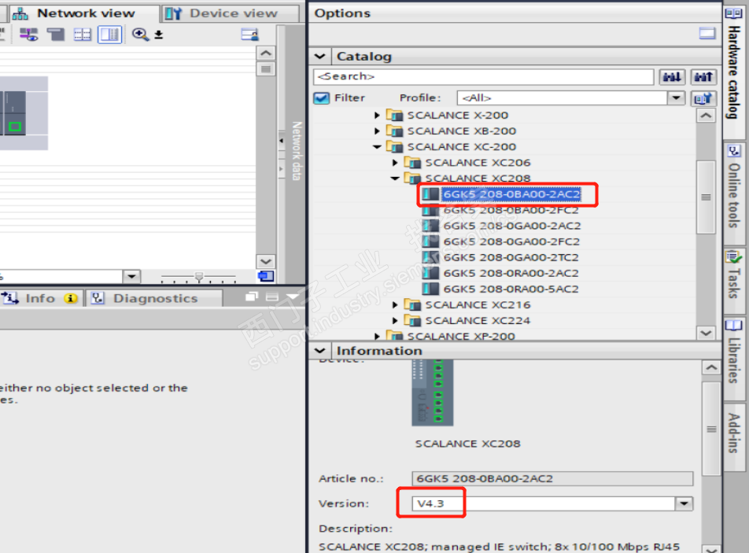The height and width of the screenshot is (553, 749).
Task: Open the Profile dropdown
Action: 677,98
